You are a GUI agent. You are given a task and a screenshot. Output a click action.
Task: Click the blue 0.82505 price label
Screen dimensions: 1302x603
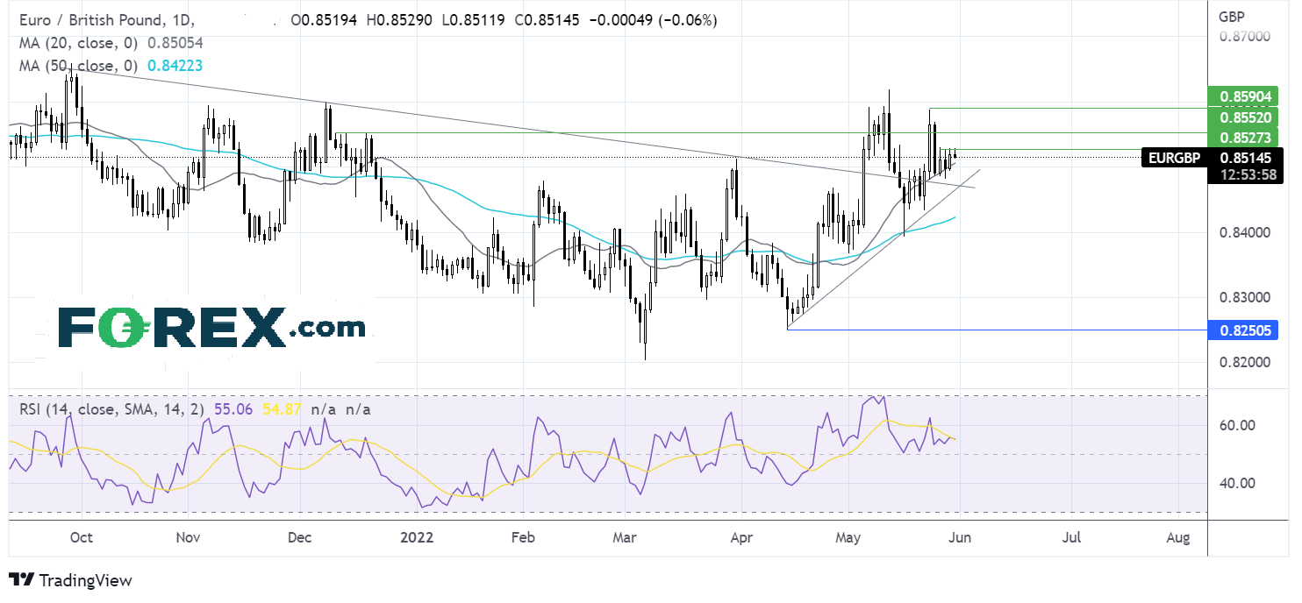pyautogui.click(x=1242, y=330)
